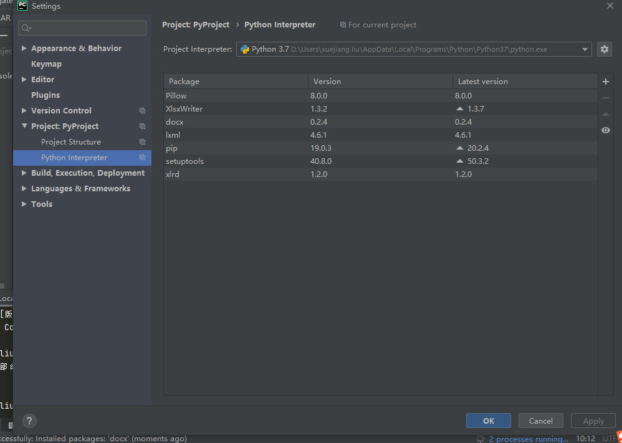Expand the Editor section
This screenshot has width=622, height=443.
(x=24, y=79)
